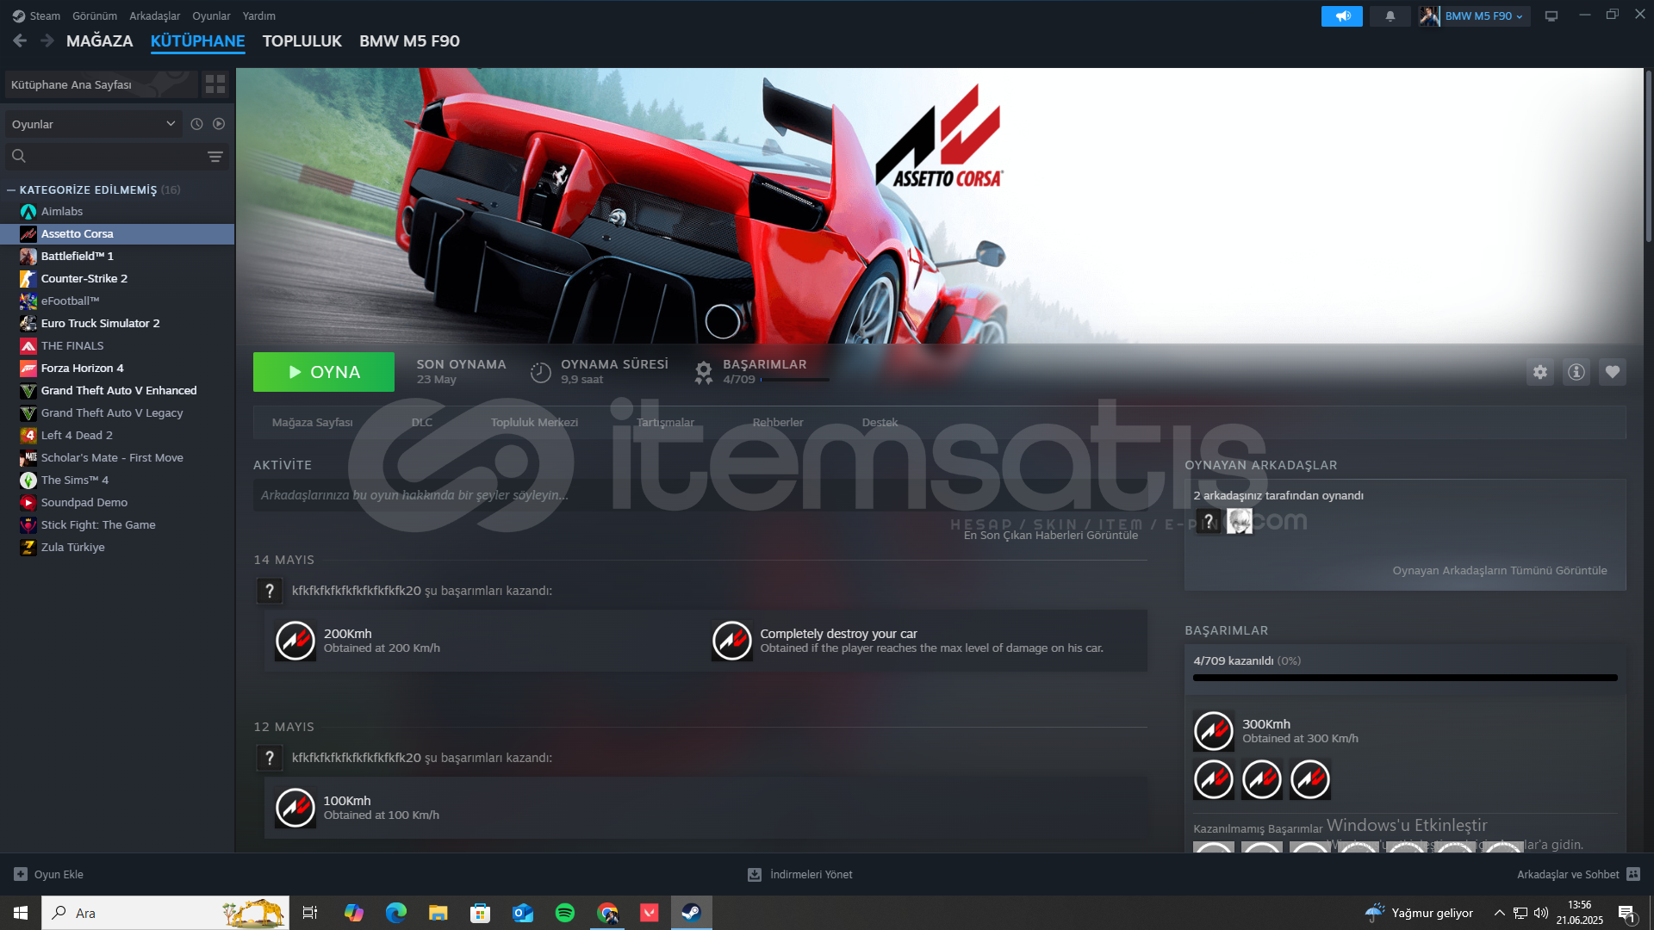Select Left 4 Dead 2 in library
The height and width of the screenshot is (930, 1654).
point(117,435)
